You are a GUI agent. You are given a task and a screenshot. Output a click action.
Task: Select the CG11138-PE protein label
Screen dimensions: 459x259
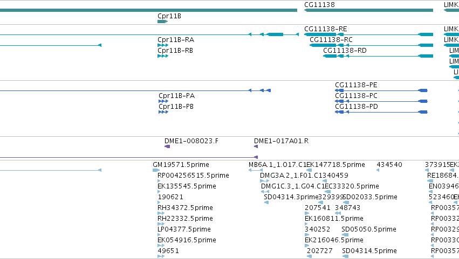click(x=357, y=85)
